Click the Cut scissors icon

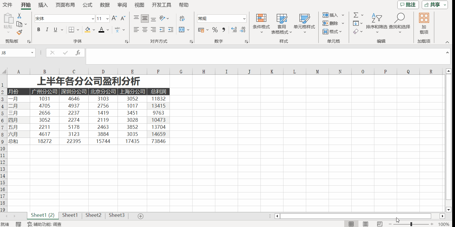pyautogui.click(x=19, y=16)
